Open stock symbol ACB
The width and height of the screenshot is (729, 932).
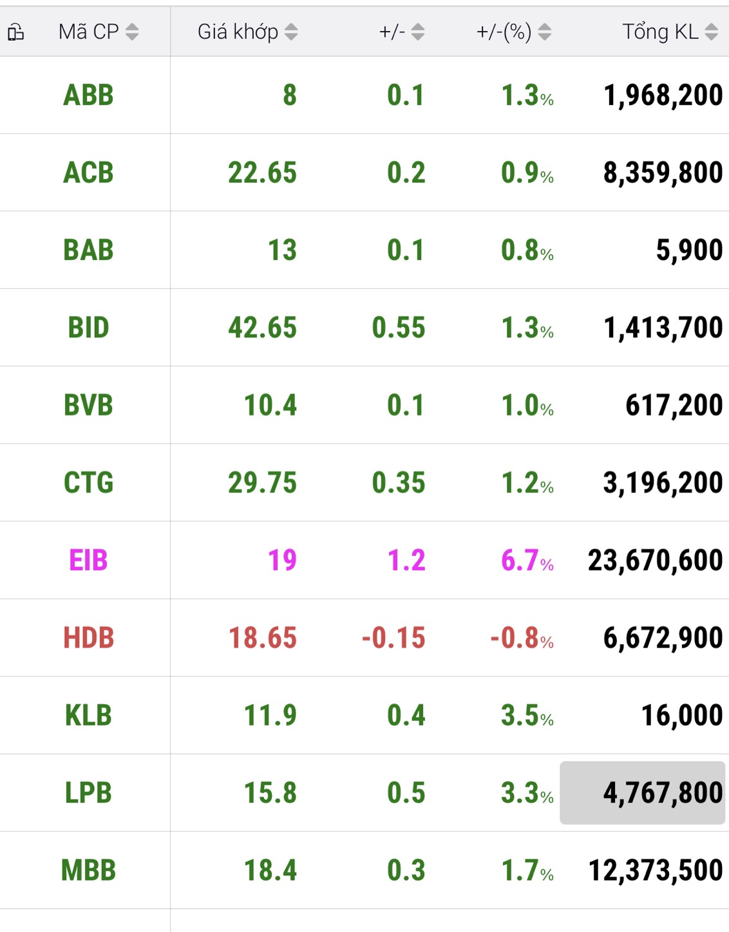pos(88,172)
